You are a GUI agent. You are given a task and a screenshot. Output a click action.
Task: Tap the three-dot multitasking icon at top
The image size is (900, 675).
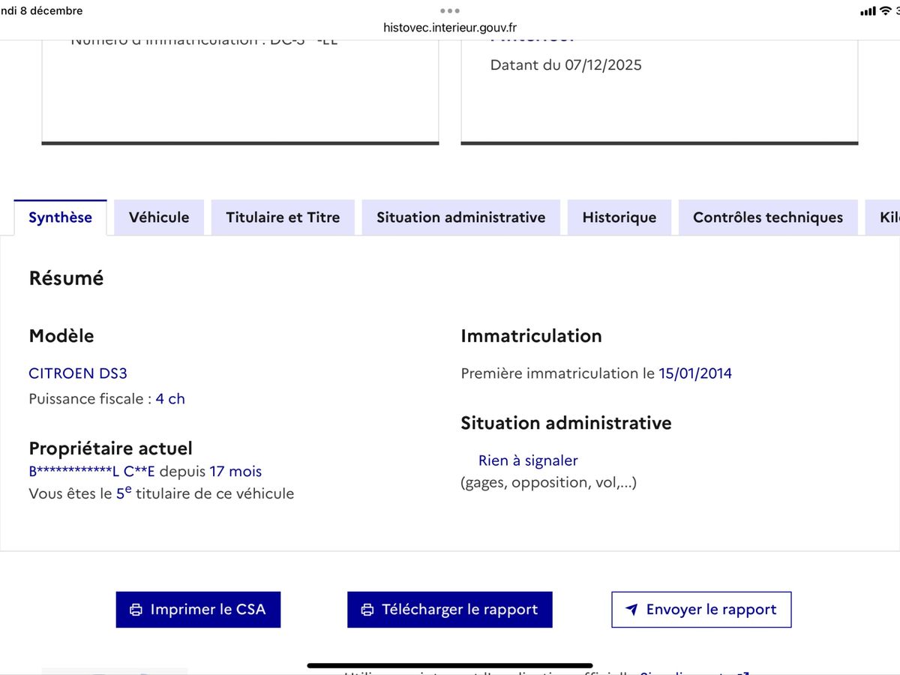point(450,10)
